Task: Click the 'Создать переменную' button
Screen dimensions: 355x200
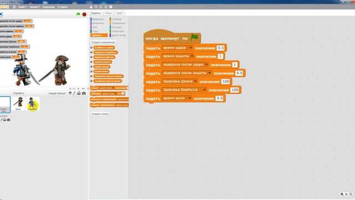Action: pos(103,42)
